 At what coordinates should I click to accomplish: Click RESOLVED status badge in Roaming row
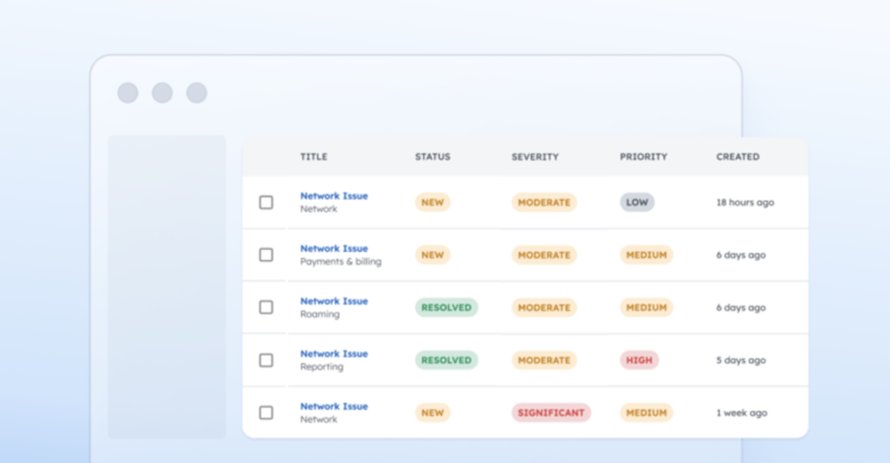[446, 308]
